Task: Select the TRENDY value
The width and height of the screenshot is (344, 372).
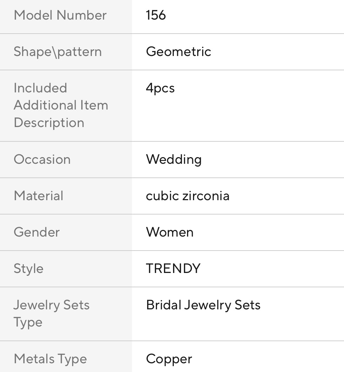Action: pos(173,269)
